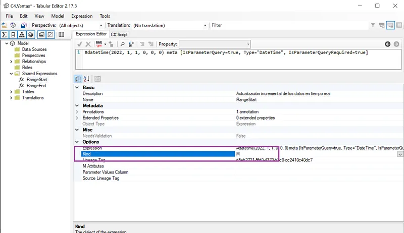The image size is (404, 233).
Task: Expand the Relationships folder
Action: pos(11,62)
